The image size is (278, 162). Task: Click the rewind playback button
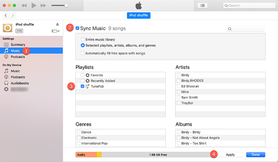tap(24, 6)
